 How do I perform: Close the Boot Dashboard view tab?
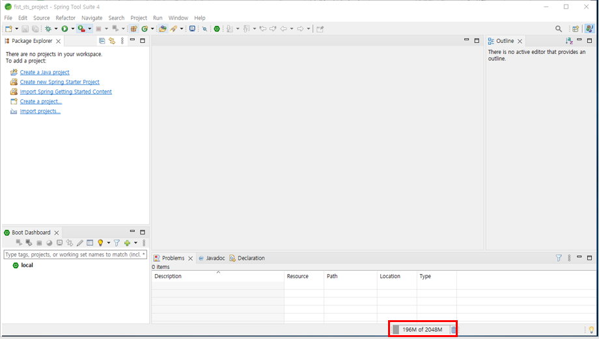click(x=57, y=232)
